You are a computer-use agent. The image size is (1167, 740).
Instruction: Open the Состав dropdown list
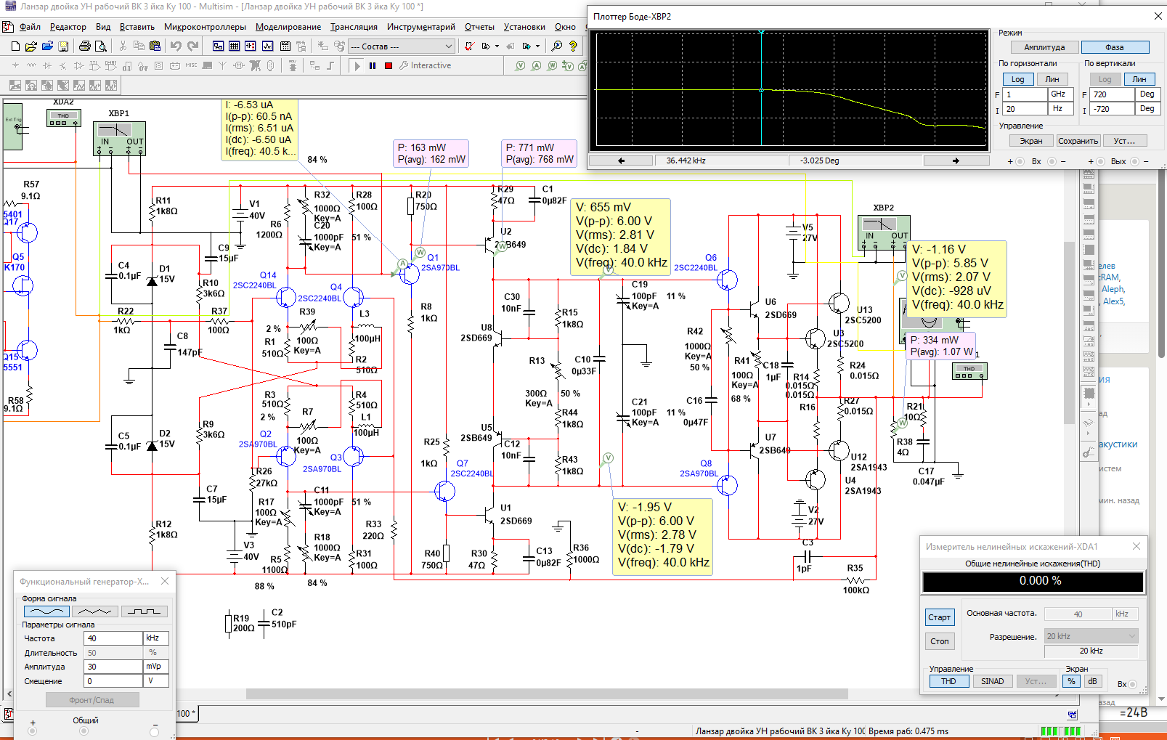click(x=402, y=46)
